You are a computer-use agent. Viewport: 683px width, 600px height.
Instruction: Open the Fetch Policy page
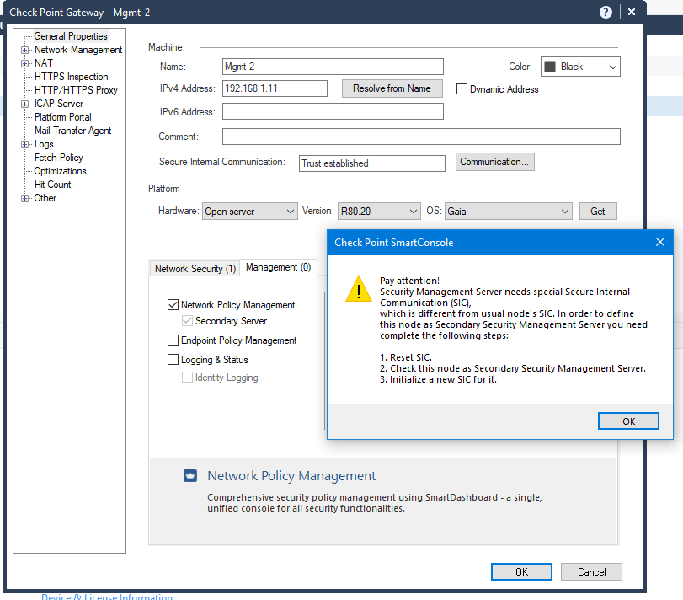(x=59, y=158)
